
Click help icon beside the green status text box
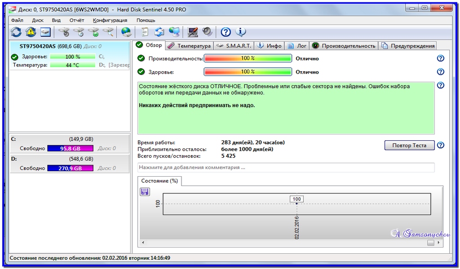pos(440,85)
